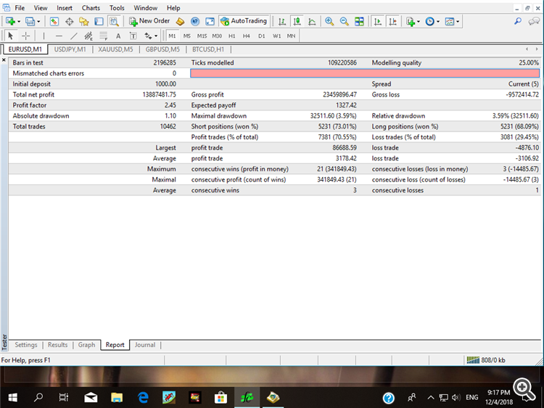Image resolution: width=544 pixels, height=408 pixels.
Task: Select the M5 timeframe button
Action: pyautogui.click(x=187, y=36)
